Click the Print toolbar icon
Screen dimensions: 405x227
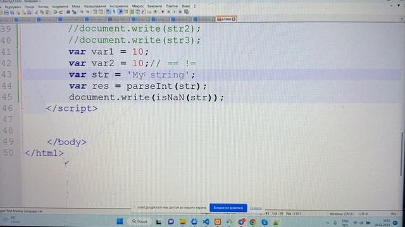click(x=30, y=12)
